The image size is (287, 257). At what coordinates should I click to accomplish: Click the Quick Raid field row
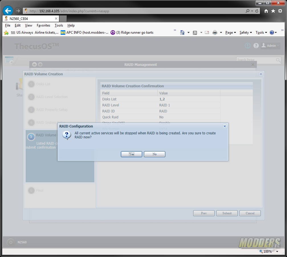point(160,117)
